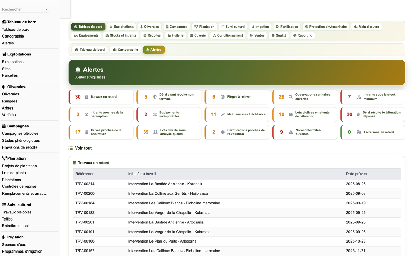The width and height of the screenshot is (414, 256).
Task: Click vials icon on Lots d'huile sans analyse card
Action: point(155,132)
